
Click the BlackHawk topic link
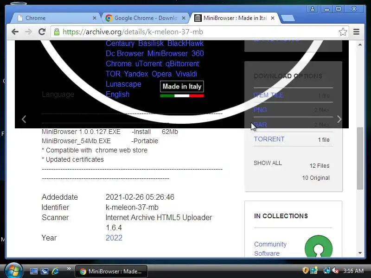pos(185,43)
